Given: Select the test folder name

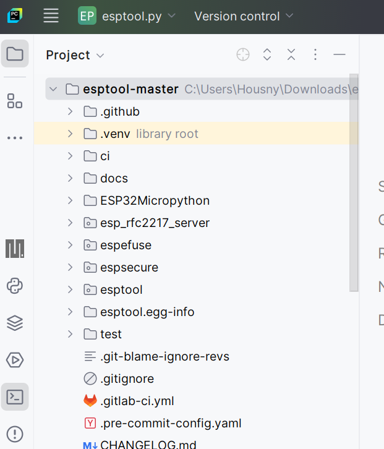Looking at the screenshot, I should pos(111,335).
